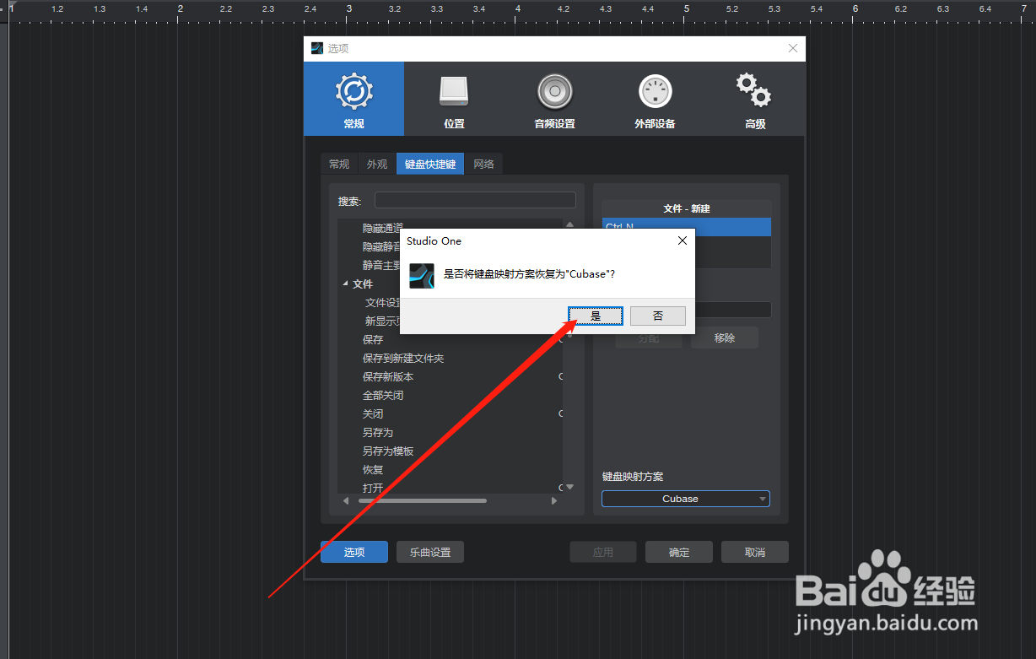Click bar 6 on the timeline ruler
This screenshot has width=1036, height=659.
point(855,8)
